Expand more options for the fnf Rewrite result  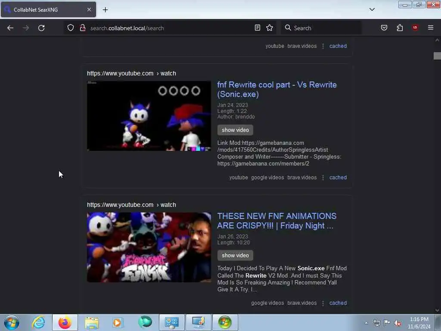point(323,178)
